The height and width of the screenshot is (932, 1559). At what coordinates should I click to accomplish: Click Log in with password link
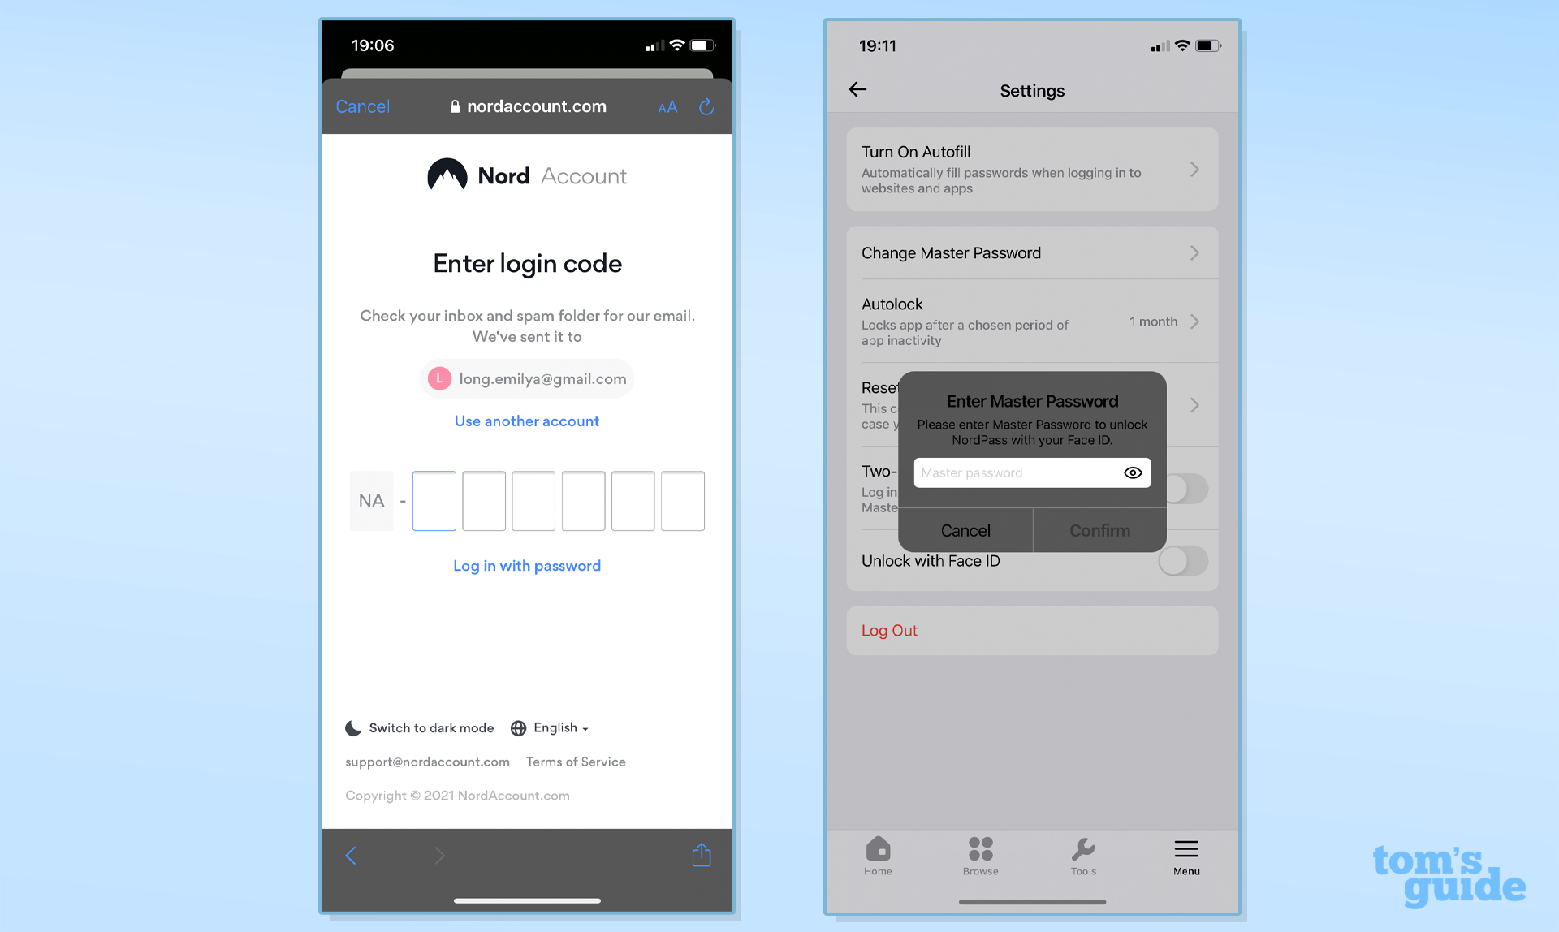click(527, 566)
